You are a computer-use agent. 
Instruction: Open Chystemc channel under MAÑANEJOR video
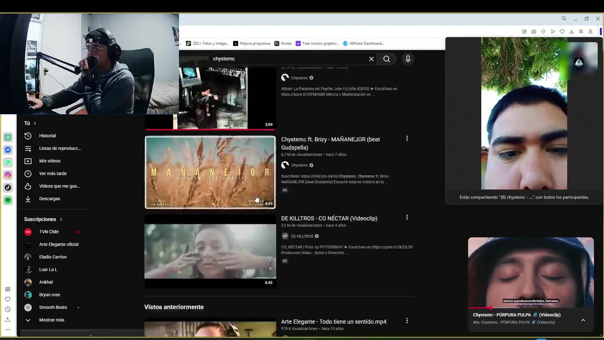(299, 165)
